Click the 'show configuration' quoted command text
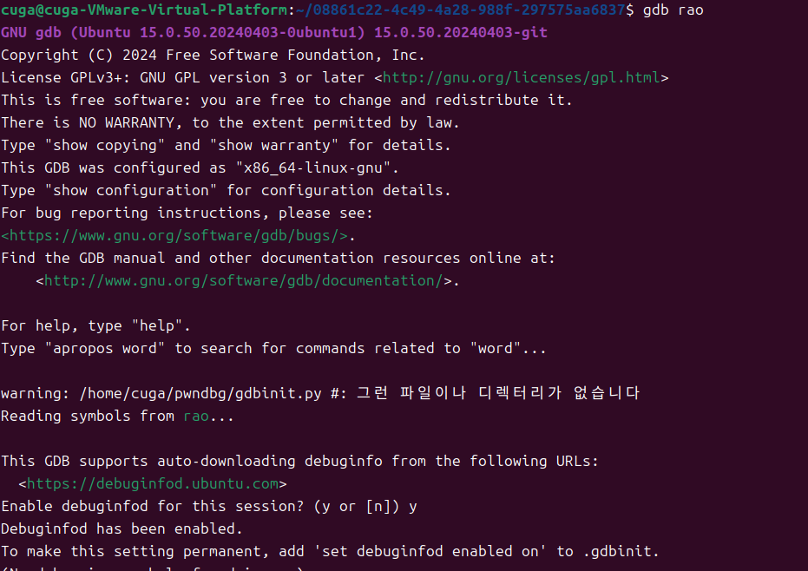Image resolution: width=808 pixels, height=571 pixels. pyautogui.click(x=131, y=191)
